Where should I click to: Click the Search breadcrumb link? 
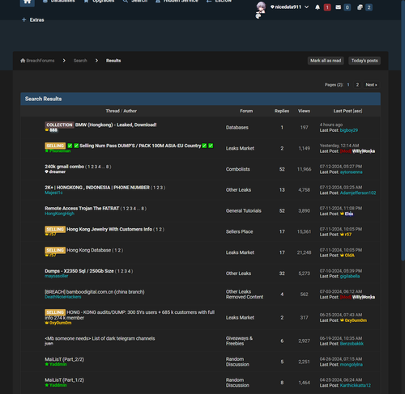(80, 61)
